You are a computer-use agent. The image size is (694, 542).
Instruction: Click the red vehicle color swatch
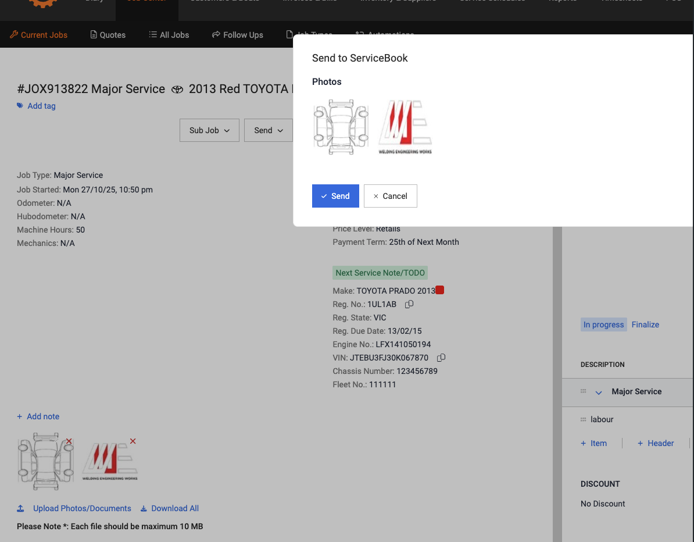(x=440, y=290)
